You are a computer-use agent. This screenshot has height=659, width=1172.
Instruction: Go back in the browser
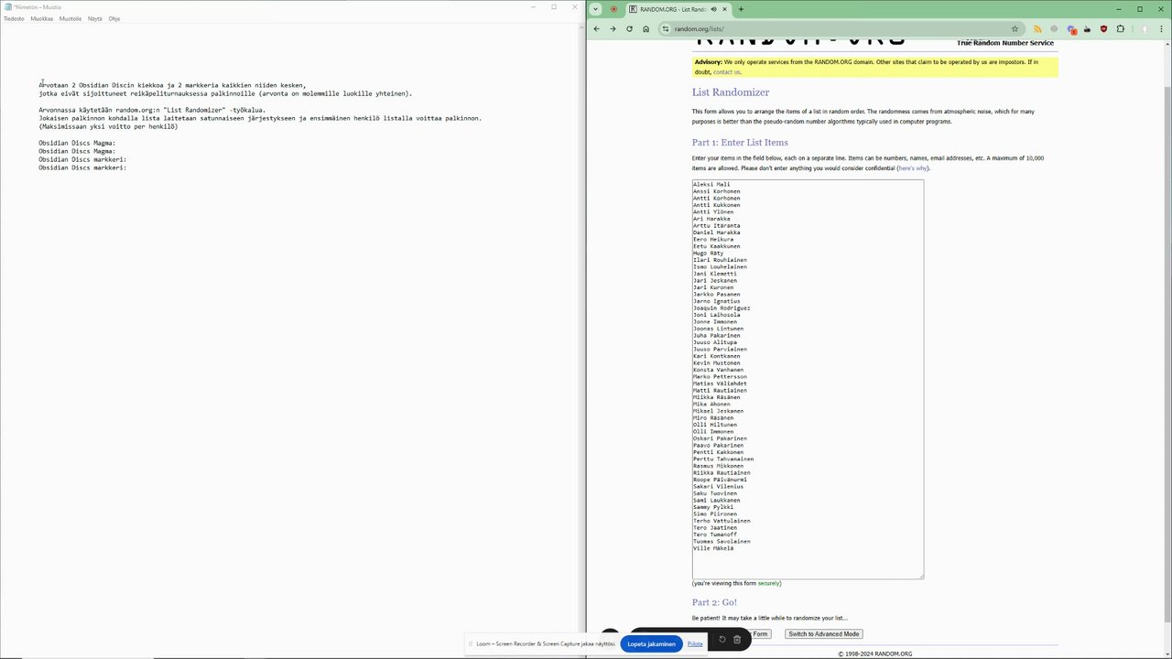[596, 28]
